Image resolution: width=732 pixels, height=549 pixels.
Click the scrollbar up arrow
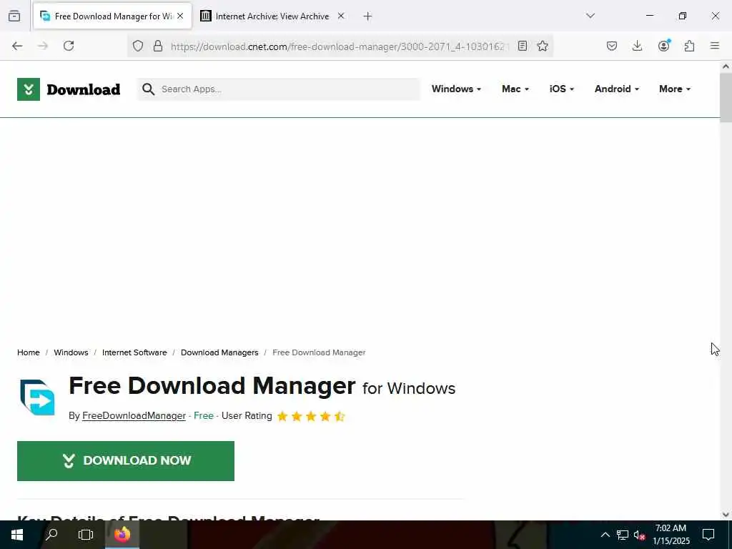pyautogui.click(x=726, y=66)
